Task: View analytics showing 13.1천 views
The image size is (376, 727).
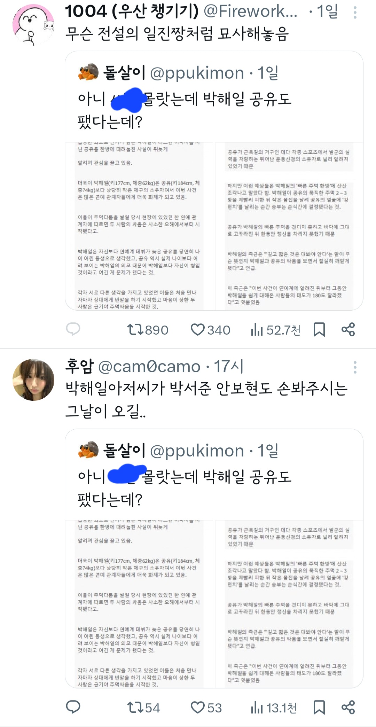Action: pos(274,708)
